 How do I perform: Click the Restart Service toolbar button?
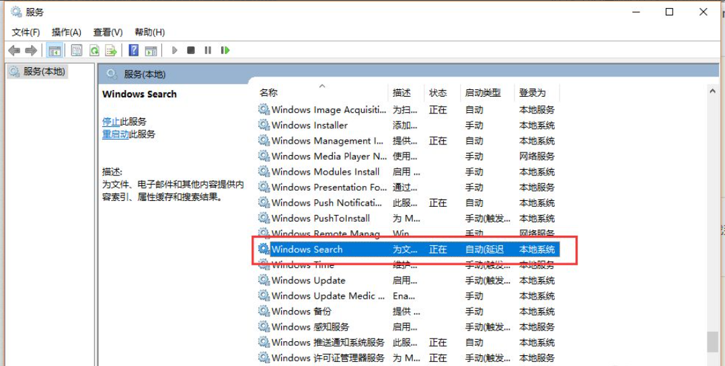(225, 50)
